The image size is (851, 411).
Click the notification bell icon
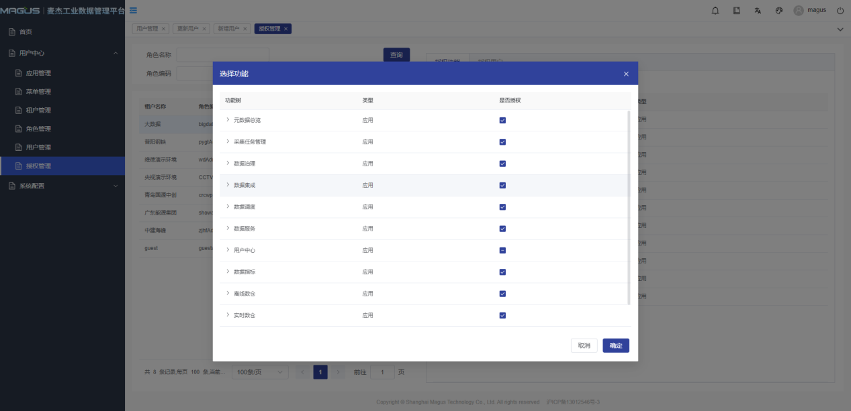click(715, 11)
